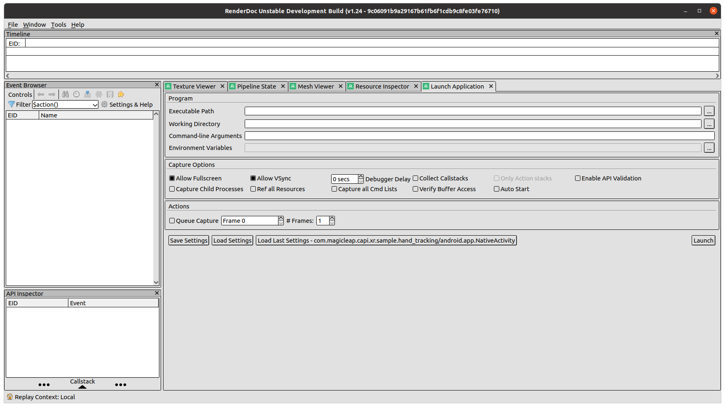Check the Queue Capture checkbox
Viewport: 725px width, 407px height.
point(172,221)
